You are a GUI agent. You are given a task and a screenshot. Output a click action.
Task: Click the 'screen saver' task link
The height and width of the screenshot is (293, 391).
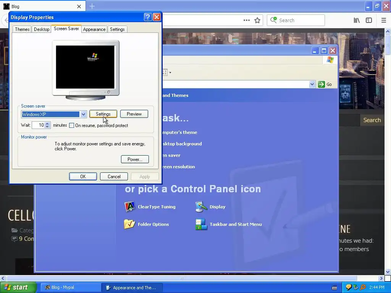[x=171, y=155]
